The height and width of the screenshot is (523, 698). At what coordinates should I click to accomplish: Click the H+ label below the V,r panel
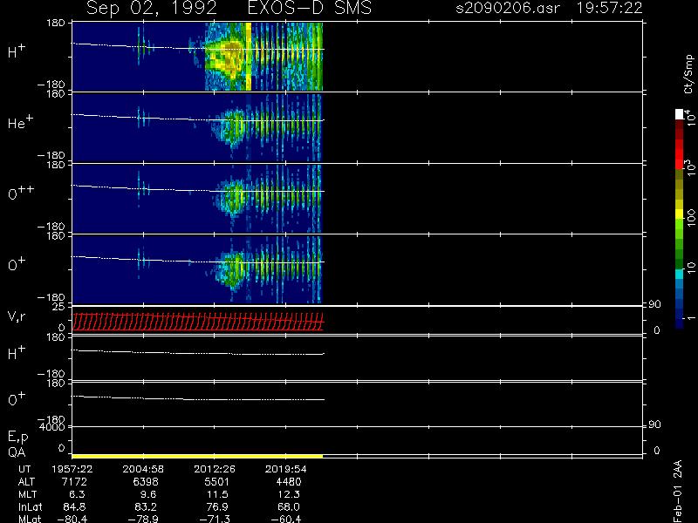(17, 353)
